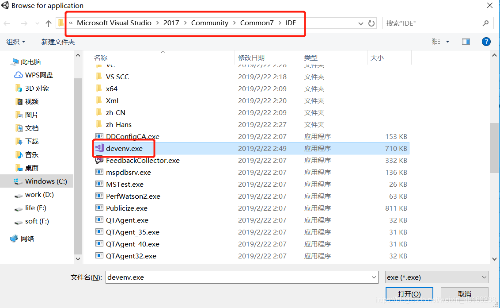Select QTAgent32.exe file
The image size is (500, 308).
[x=131, y=256]
